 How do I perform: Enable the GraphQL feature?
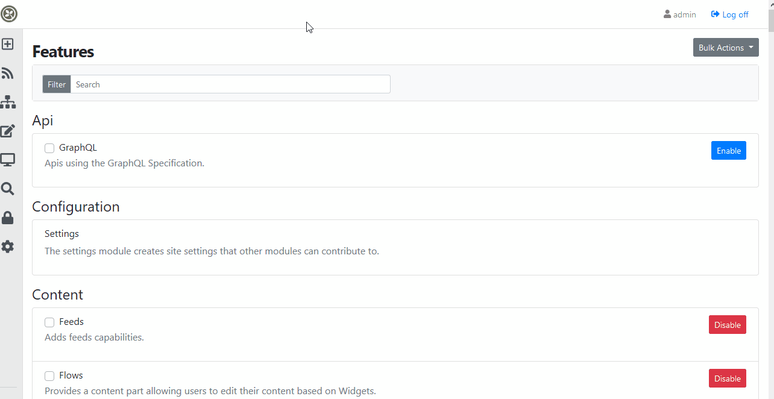coord(728,150)
